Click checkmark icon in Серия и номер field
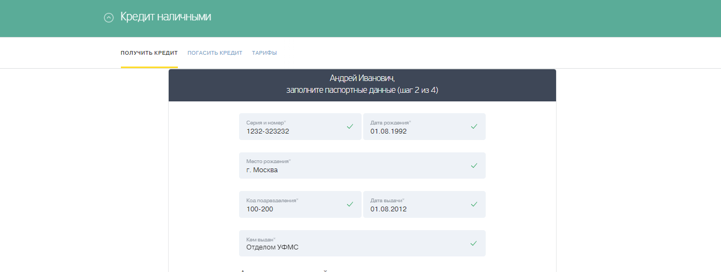 click(350, 127)
